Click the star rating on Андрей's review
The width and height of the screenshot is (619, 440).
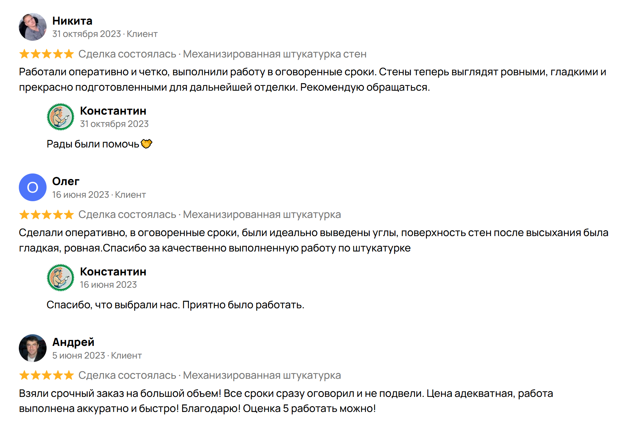(x=47, y=375)
